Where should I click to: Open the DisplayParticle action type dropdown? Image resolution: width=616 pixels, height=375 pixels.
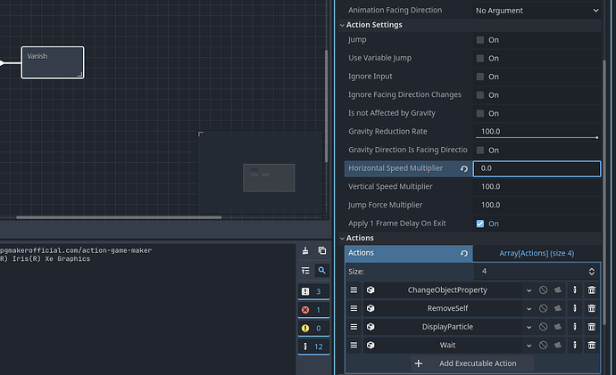pos(529,327)
